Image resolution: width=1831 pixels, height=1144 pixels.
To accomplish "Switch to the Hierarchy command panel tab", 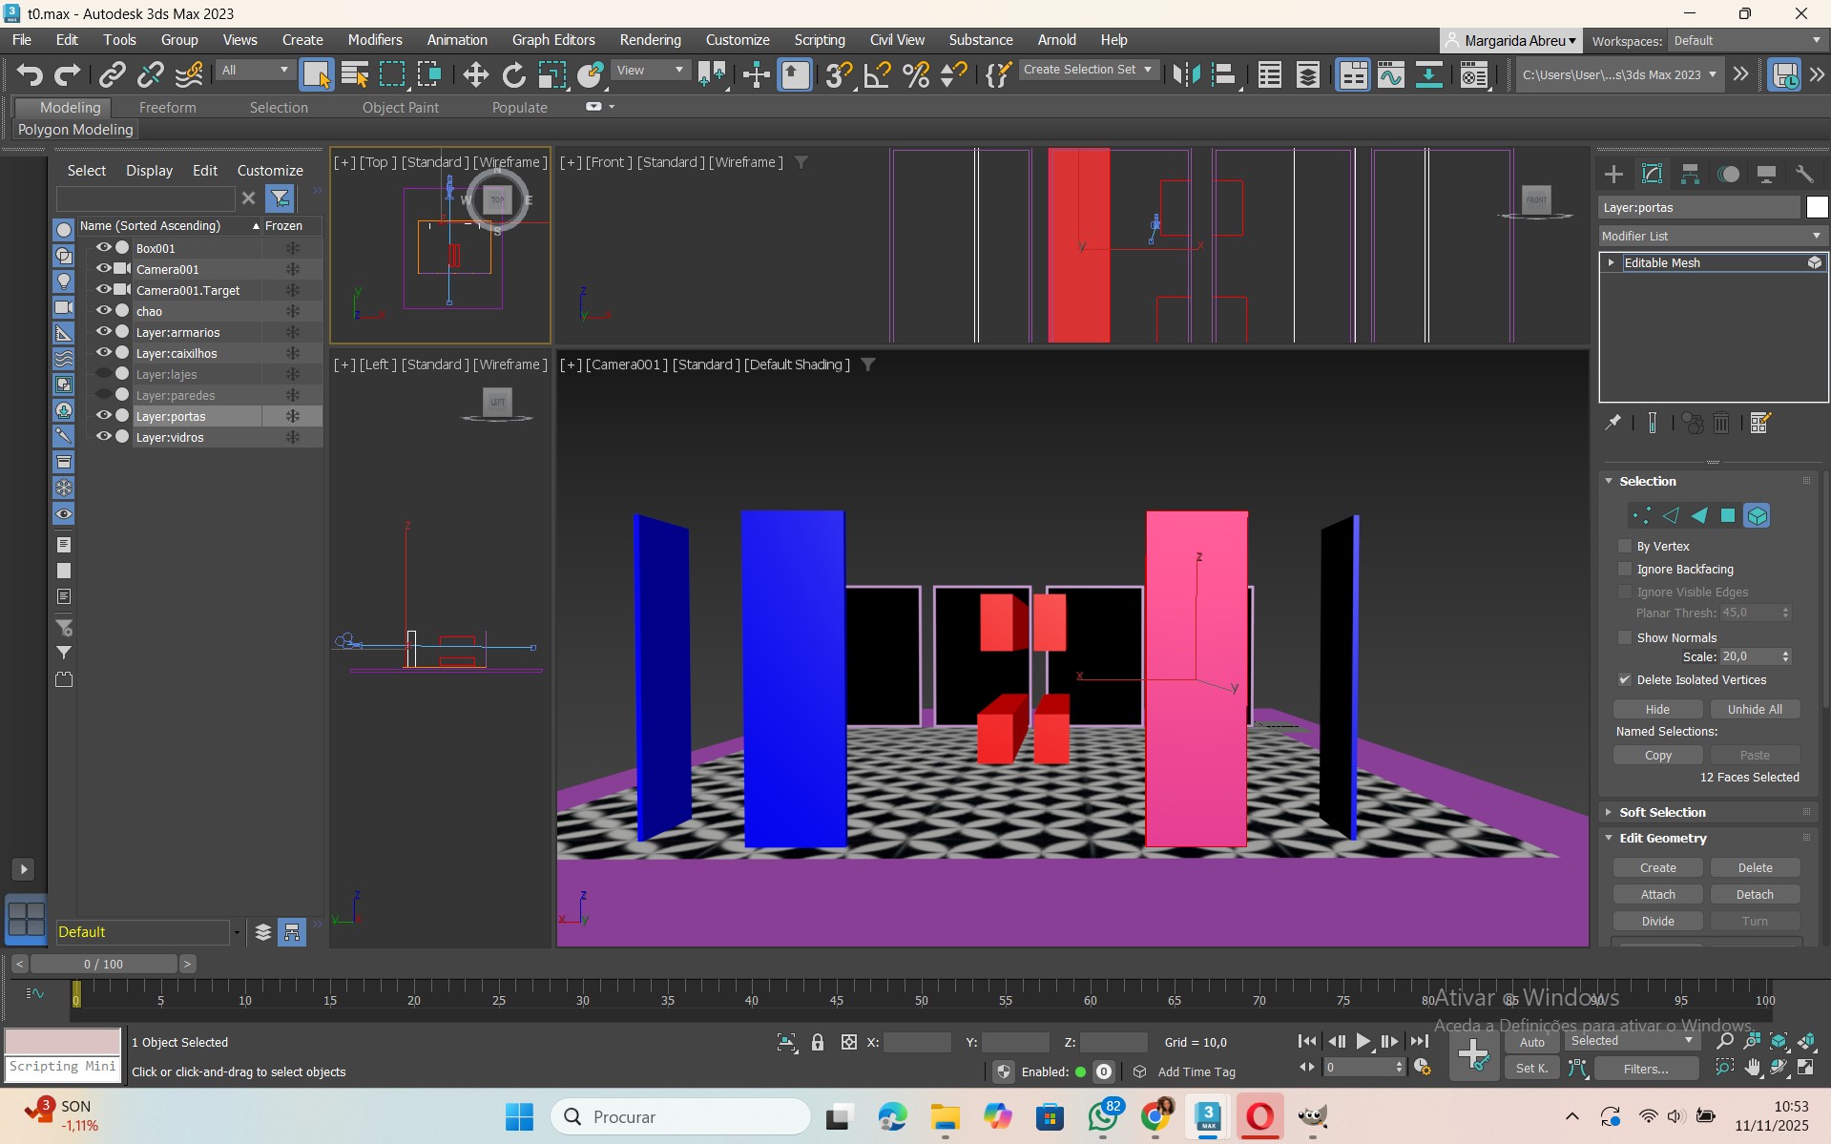I will [x=1690, y=174].
